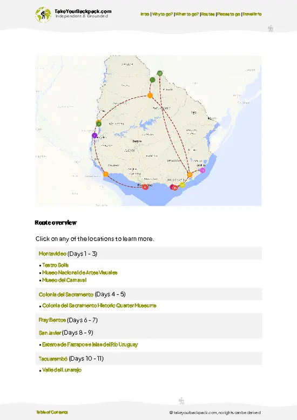297x420 pixels.
Task: Click the Uruguay route map image
Action: pos(148,131)
